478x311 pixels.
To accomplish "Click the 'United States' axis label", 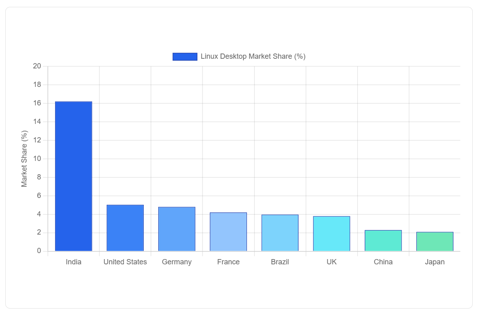I will [125, 262].
